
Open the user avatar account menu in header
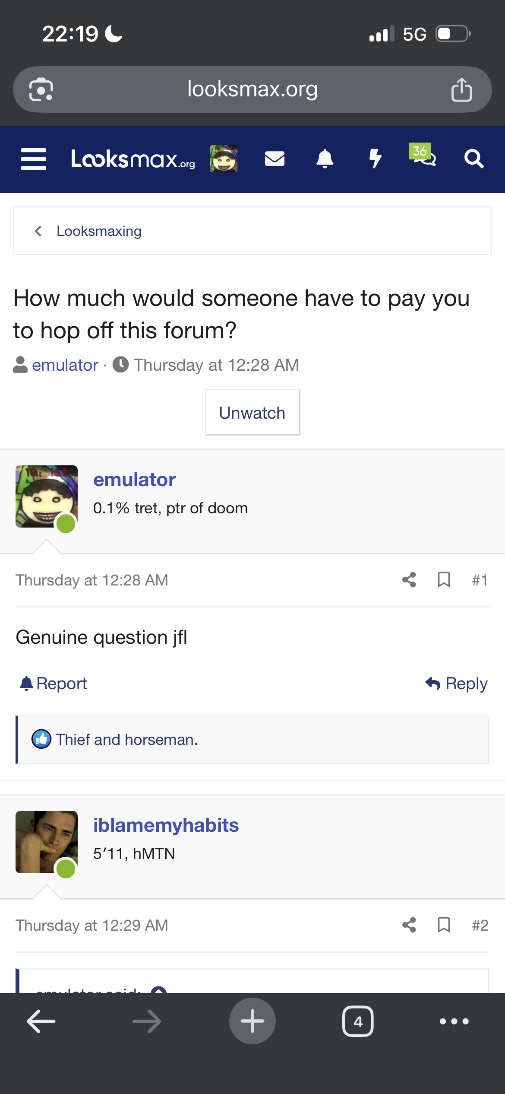click(224, 159)
